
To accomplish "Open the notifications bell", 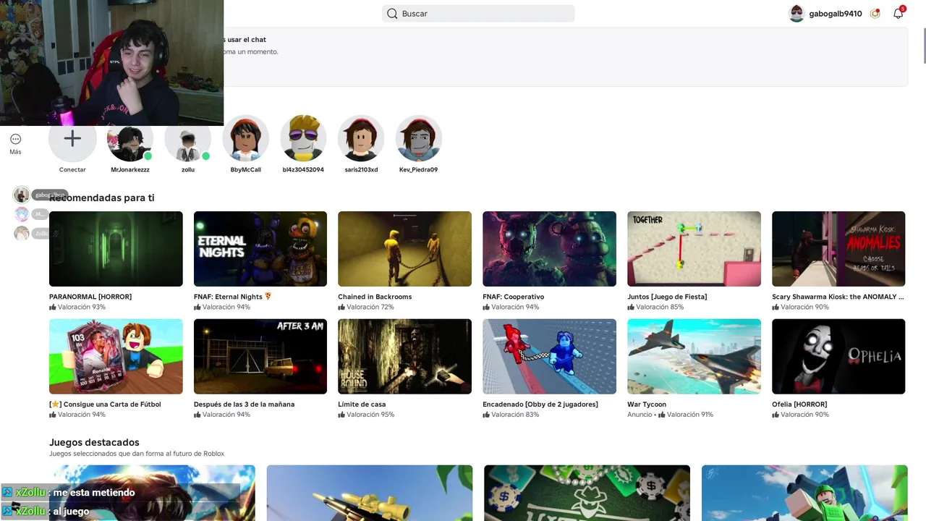I will coord(898,14).
